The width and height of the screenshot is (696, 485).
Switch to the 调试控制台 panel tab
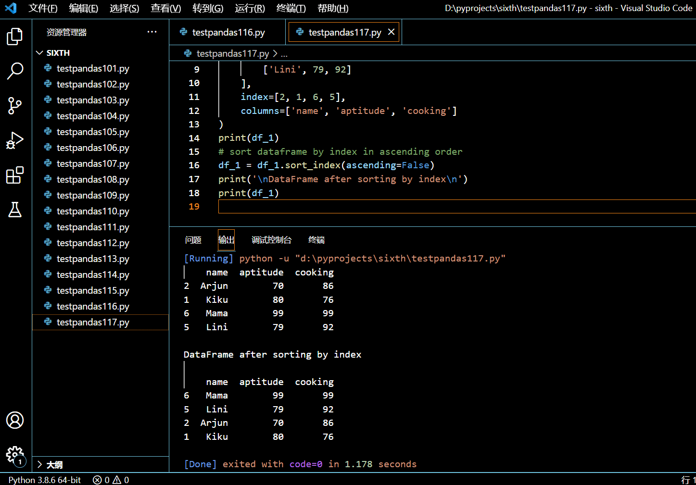coord(271,240)
